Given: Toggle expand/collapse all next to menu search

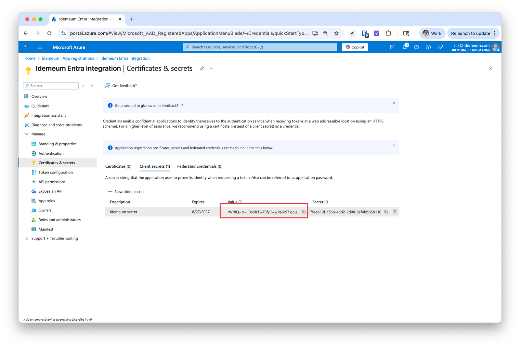Looking at the screenshot, I should point(84,86).
